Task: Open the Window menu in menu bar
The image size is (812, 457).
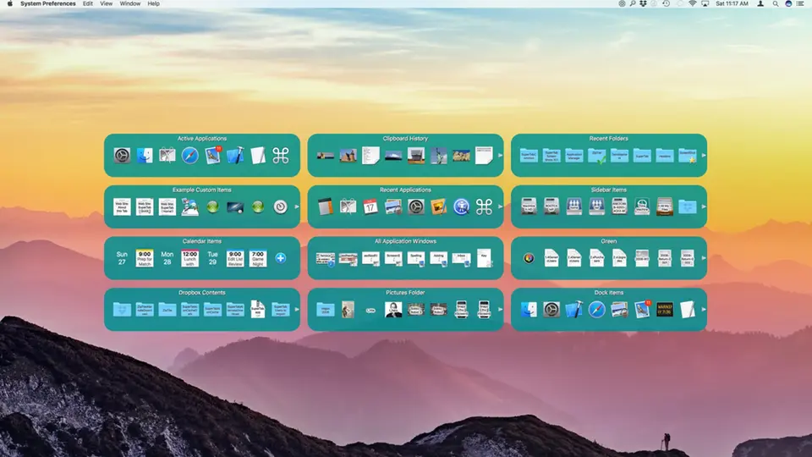Action: (130, 4)
